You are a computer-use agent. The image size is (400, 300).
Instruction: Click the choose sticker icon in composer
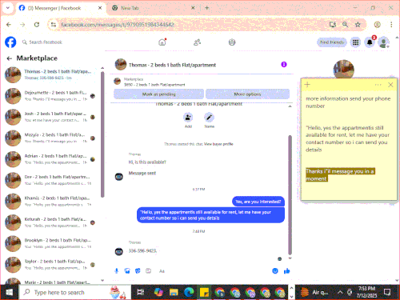pos(138,271)
